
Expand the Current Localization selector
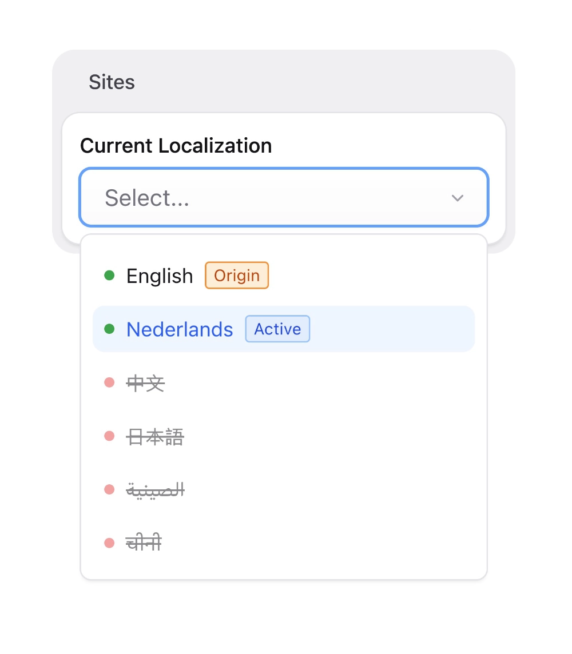click(283, 198)
